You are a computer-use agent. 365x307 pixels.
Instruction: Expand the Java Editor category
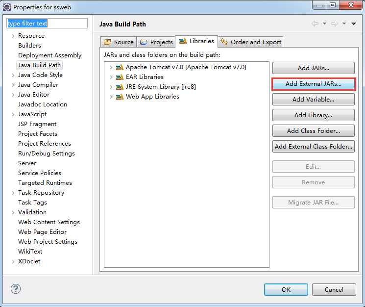pyautogui.click(x=13, y=95)
